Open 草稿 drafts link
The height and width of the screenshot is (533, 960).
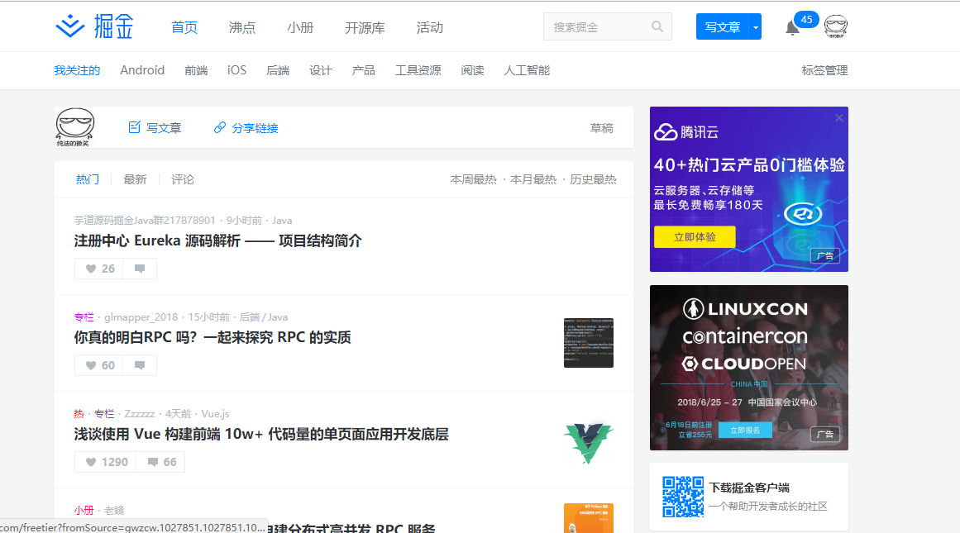pyautogui.click(x=601, y=128)
